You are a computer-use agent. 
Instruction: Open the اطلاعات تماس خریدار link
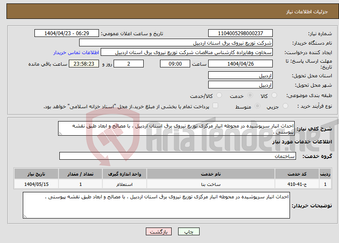tap(76, 52)
